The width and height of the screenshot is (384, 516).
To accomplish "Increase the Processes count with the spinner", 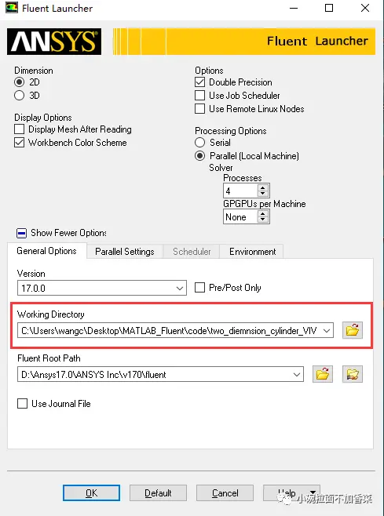I will pos(263,187).
